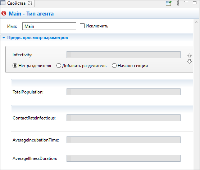
Task: Move Infectivity parameter down with arrow
Action: coord(190,61)
